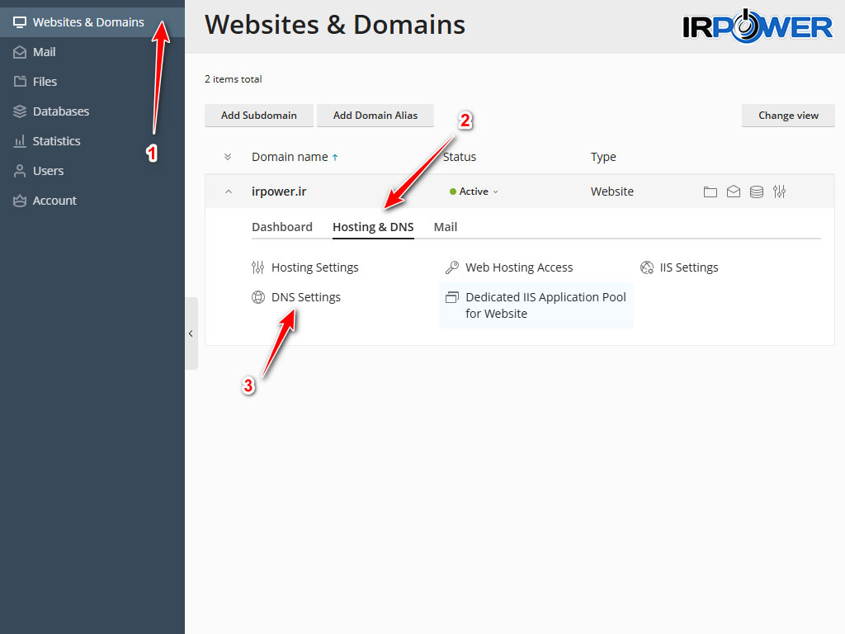This screenshot has width=845, height=634.
Task: Collapse the irpower.ir domain row
Action: 229,191
